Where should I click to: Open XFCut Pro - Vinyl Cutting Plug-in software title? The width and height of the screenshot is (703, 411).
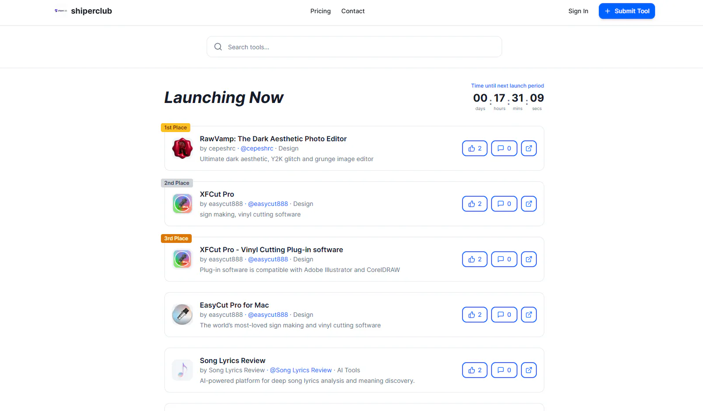pos(271,250)
